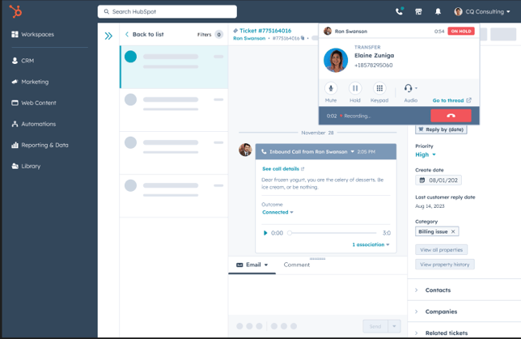The height and width of the screenshot is (339, 521).
Task: Hang up with the red end call button
Action: coord(451,116)
